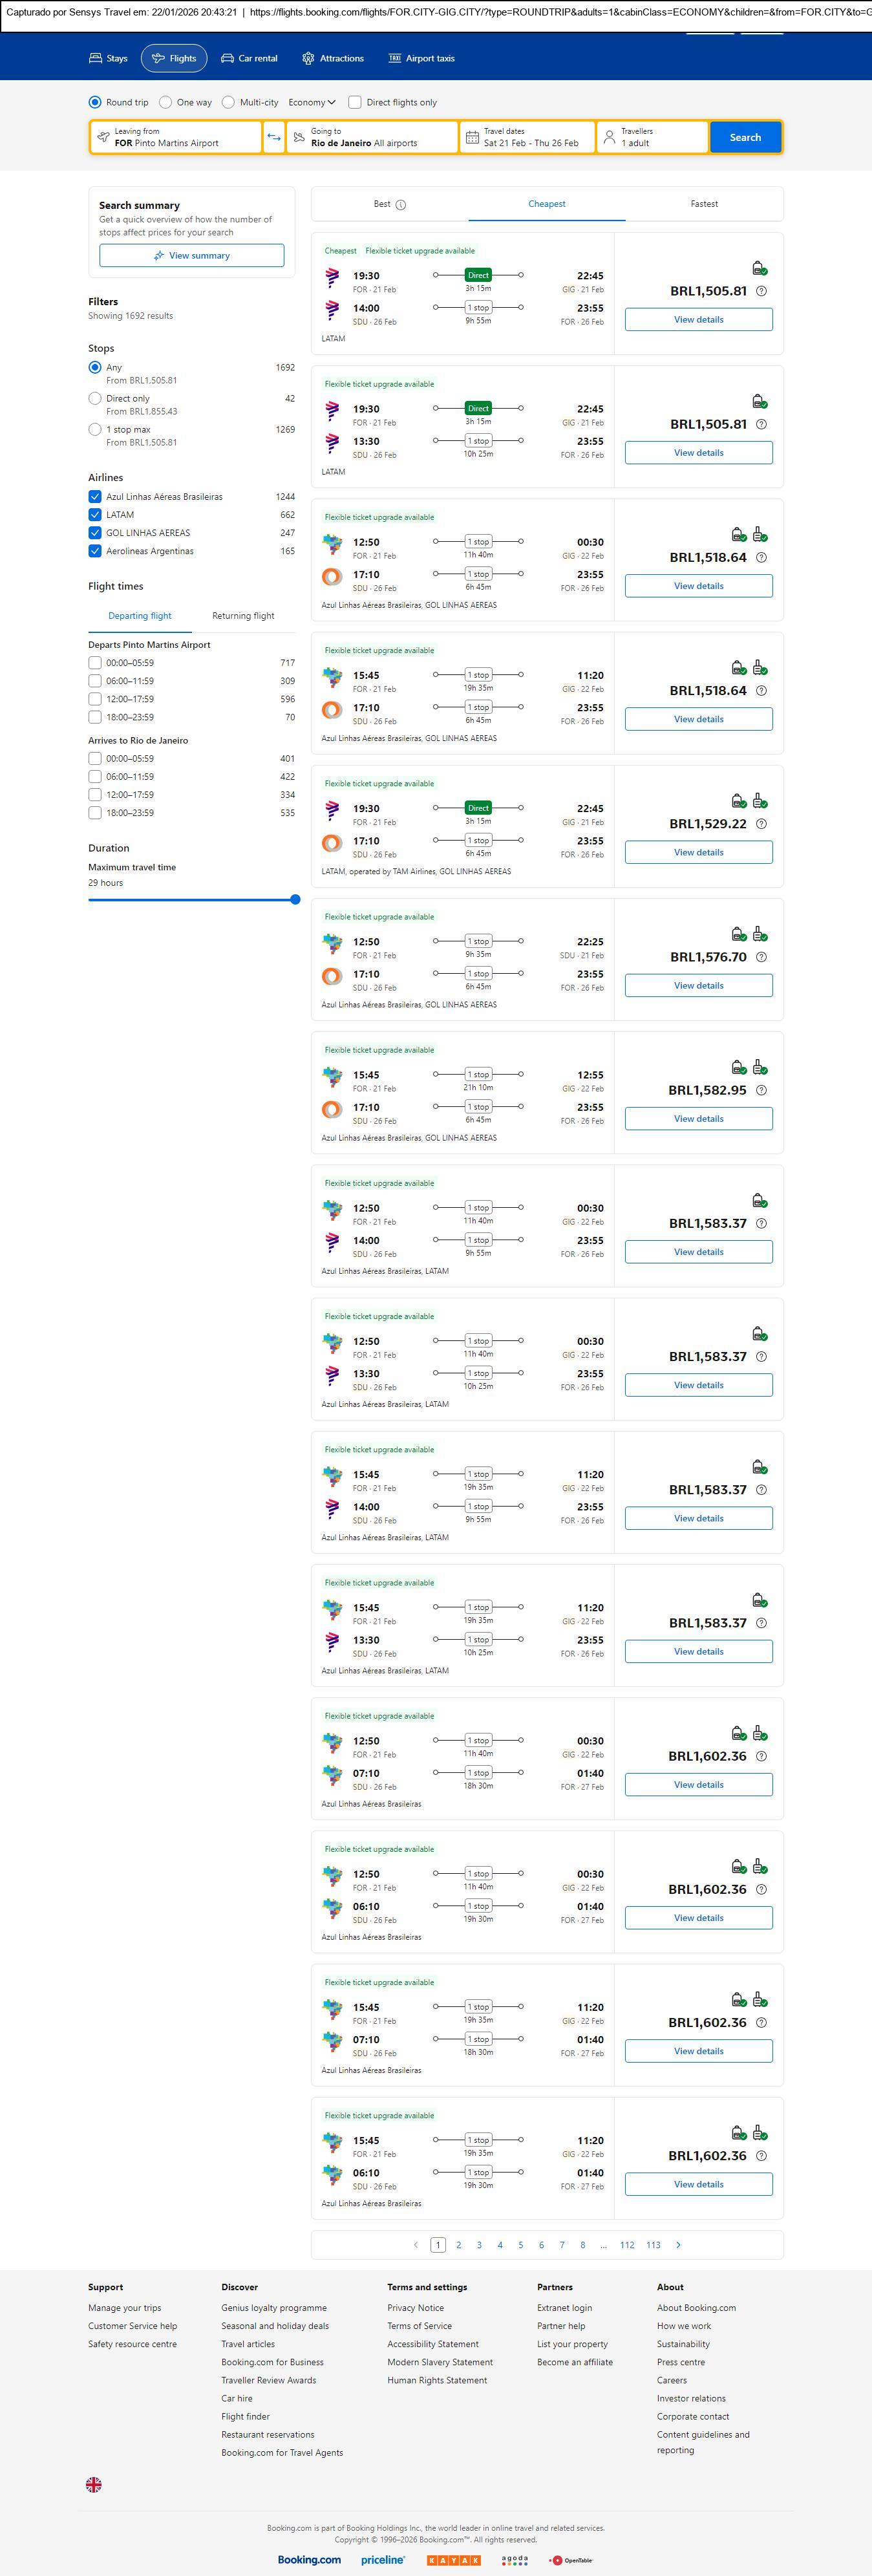
Task: Click help icon beside BRL1,529.22 price
Action: coord(761,824)
